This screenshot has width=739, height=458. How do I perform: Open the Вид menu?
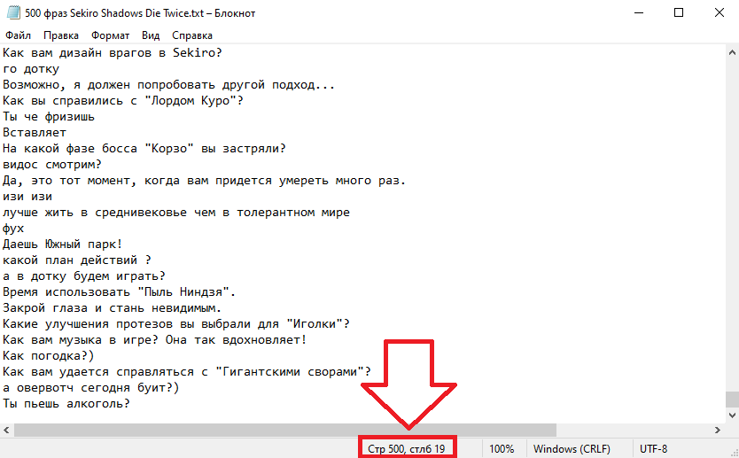point(151,35)
